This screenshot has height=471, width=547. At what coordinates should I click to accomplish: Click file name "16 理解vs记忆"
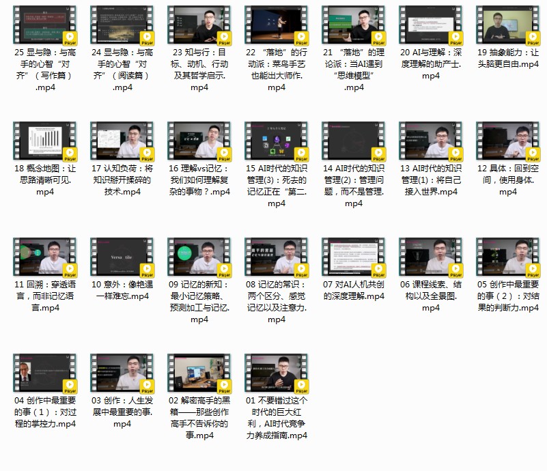point(199,180)
